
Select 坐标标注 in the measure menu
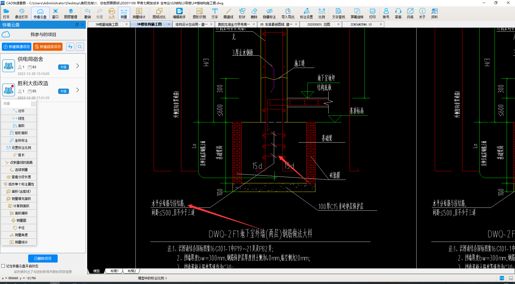click(19, 140)
